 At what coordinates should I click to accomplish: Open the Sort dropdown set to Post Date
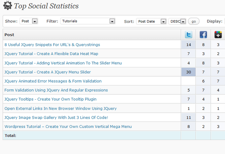151,21
